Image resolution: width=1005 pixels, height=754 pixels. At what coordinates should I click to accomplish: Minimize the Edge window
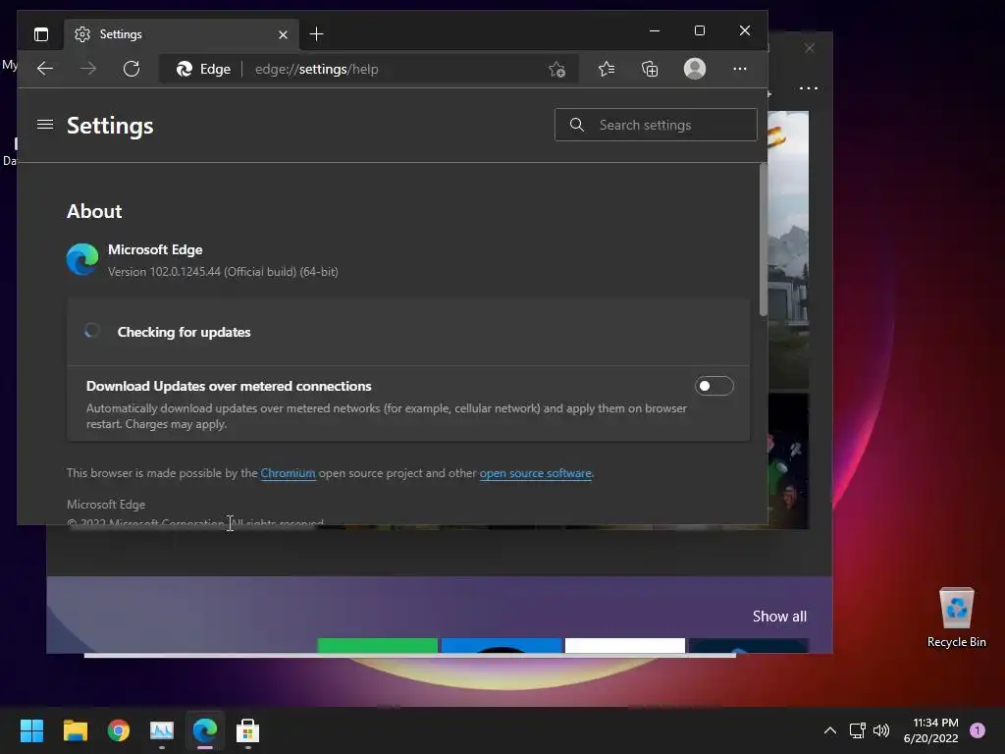pos(655,30)
